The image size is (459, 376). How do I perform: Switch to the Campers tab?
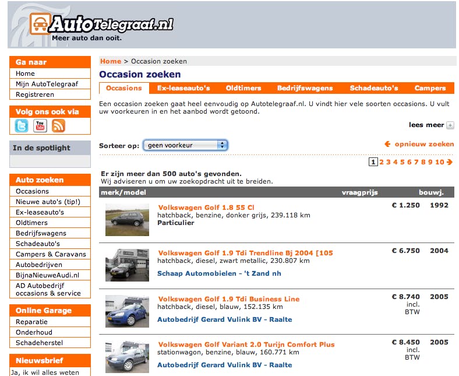[430, 88]
